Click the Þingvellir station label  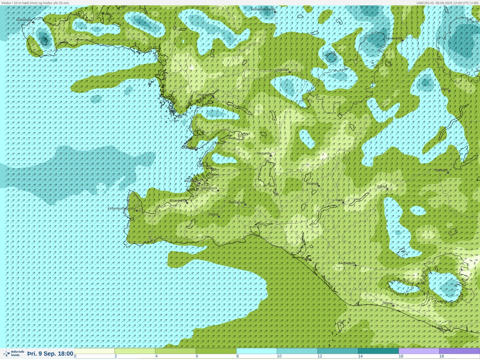pos(263,153)
